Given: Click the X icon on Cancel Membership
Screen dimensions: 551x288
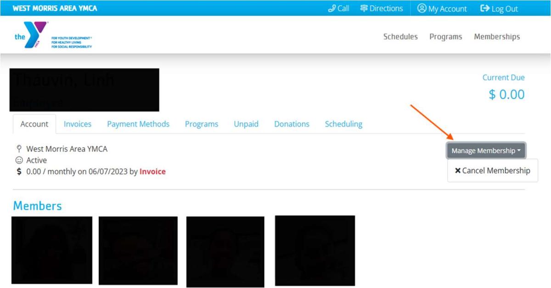Looking at the screenshot, I should 457,170.
